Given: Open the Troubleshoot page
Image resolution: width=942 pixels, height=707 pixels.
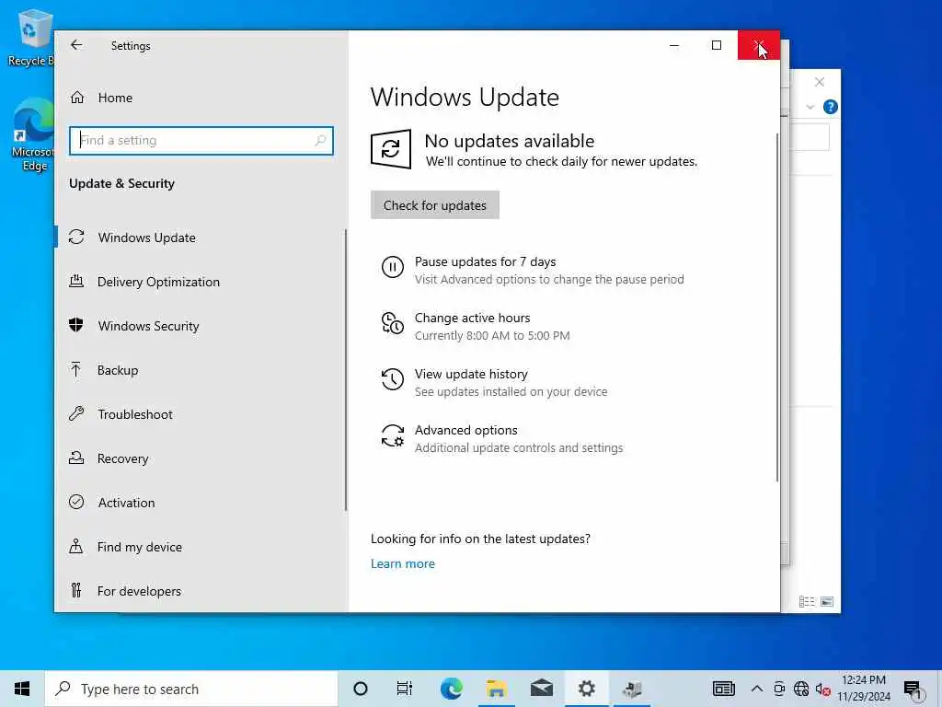Looking at the screenshot, I should click(135, 414).
